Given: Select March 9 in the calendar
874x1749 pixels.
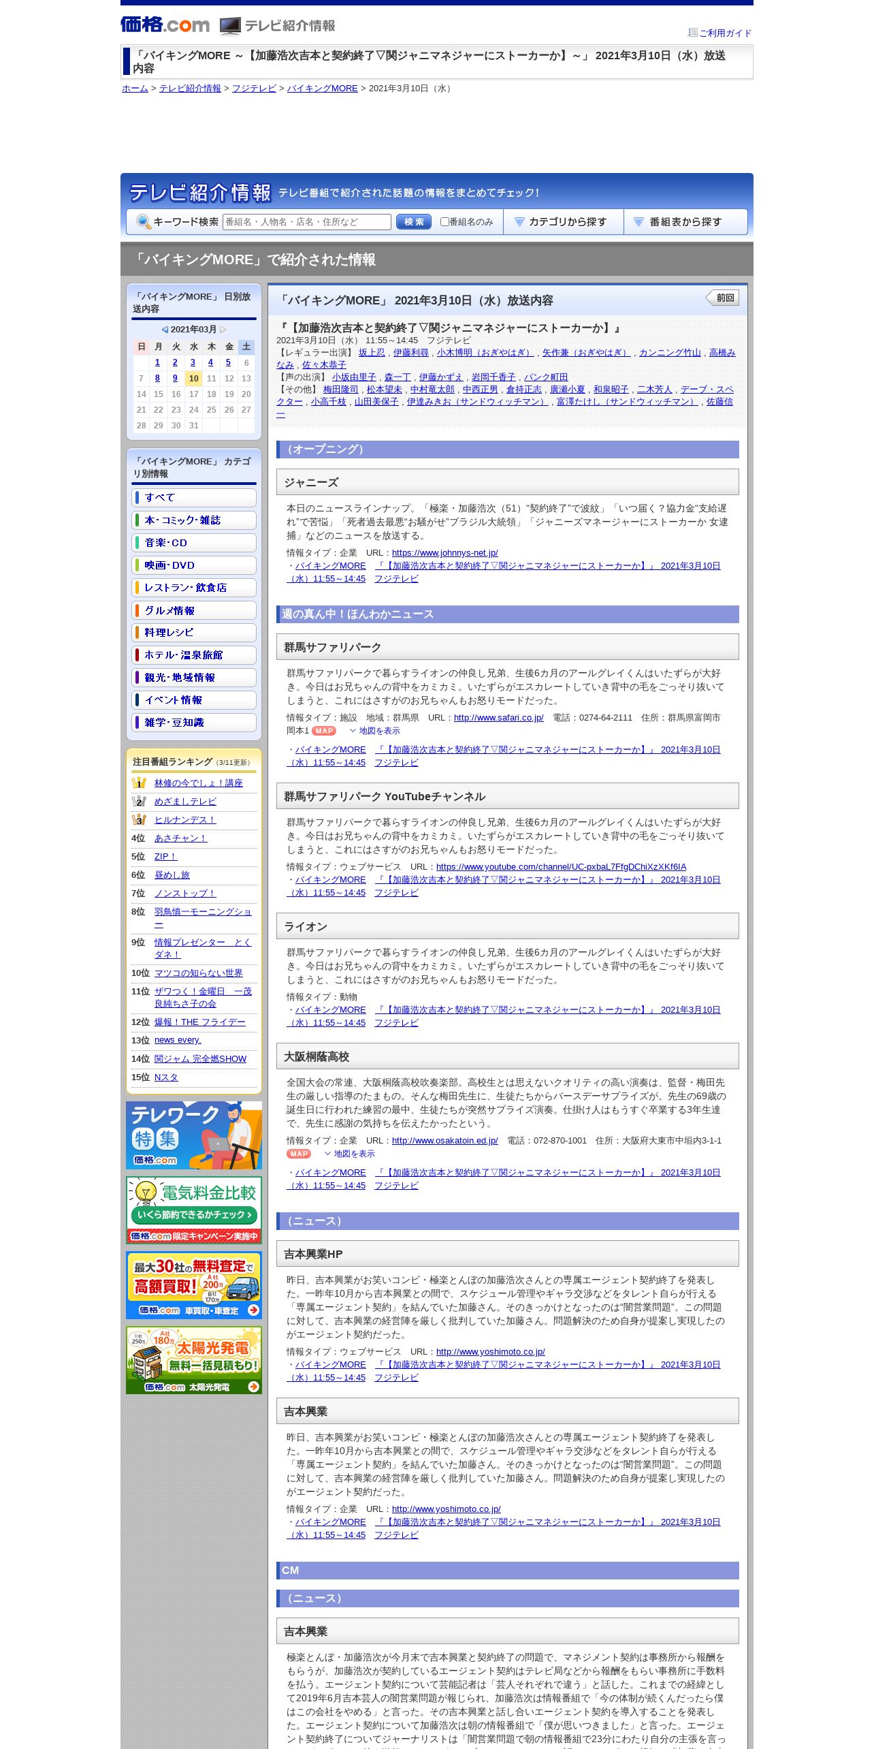Looking at the screenshot, I should pyautogui.click(x=175, y=379).
